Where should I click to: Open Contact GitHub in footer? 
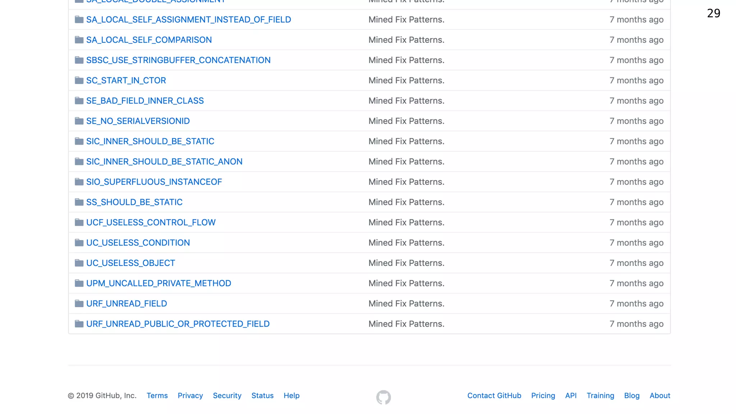pyautogui.click(x=494, y=396)
